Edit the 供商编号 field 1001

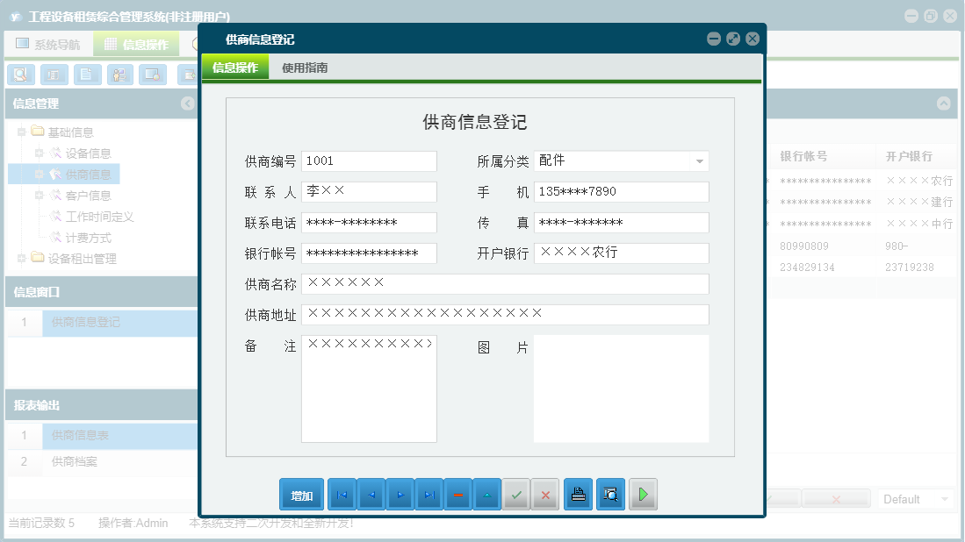click(x=370, y=161)
